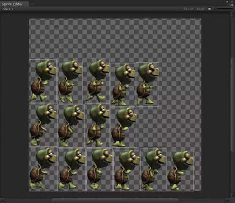Screen dimensions: 235x203
Task: Click the horizontal scrollbar left arrow
Action: [2, 200]
